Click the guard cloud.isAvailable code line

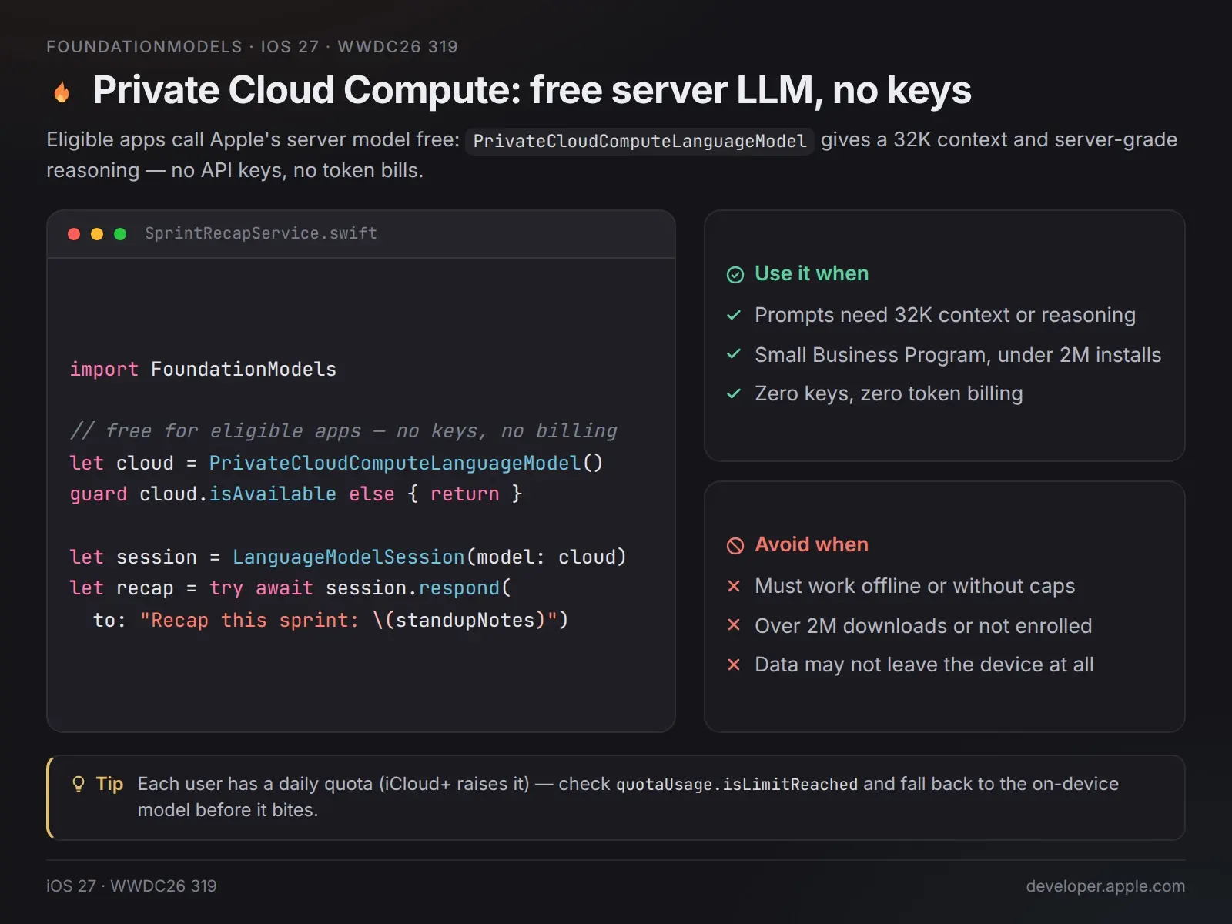[x=296, y=494]
